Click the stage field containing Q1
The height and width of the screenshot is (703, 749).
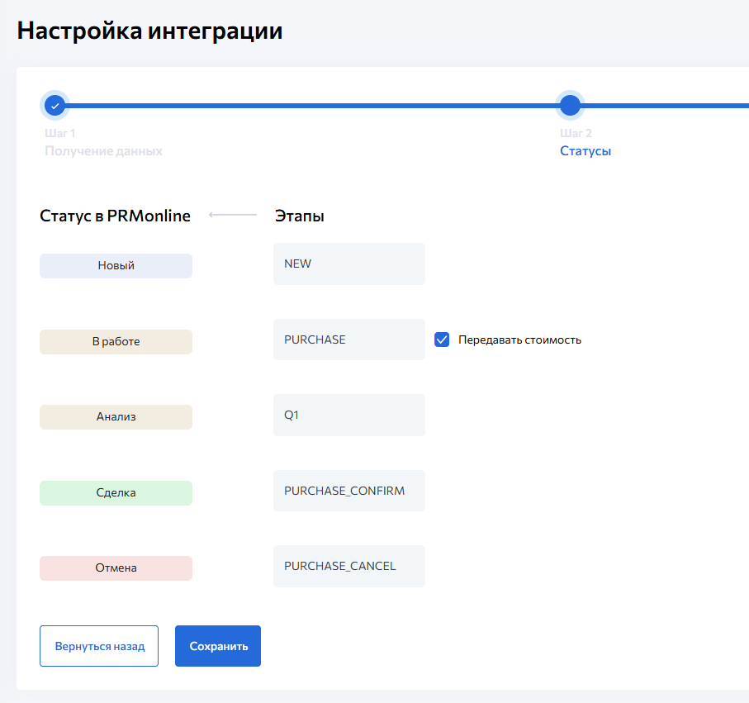[x=348, y=415]
